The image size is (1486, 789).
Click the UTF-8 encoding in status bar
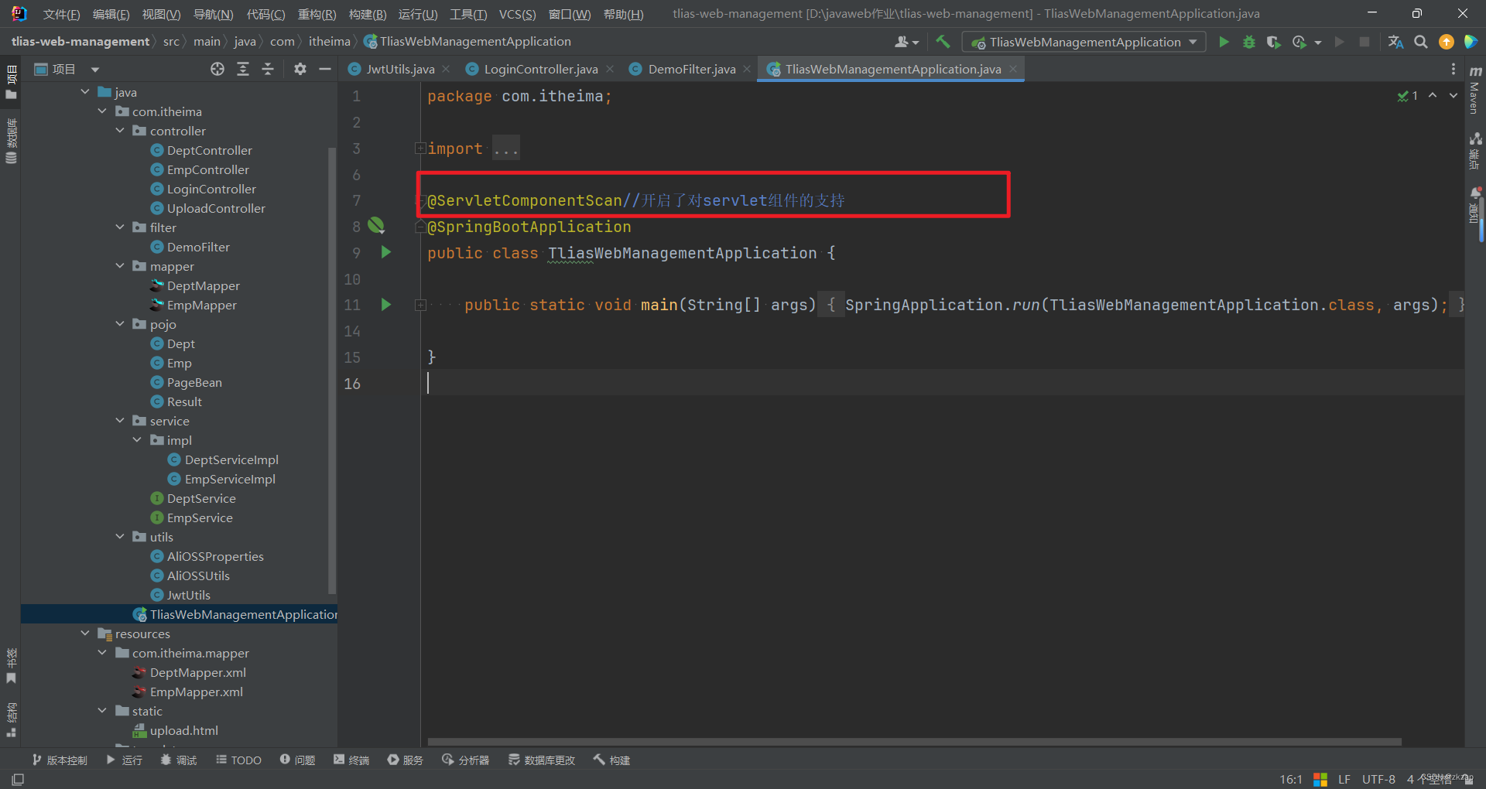tap(1378, 779)
